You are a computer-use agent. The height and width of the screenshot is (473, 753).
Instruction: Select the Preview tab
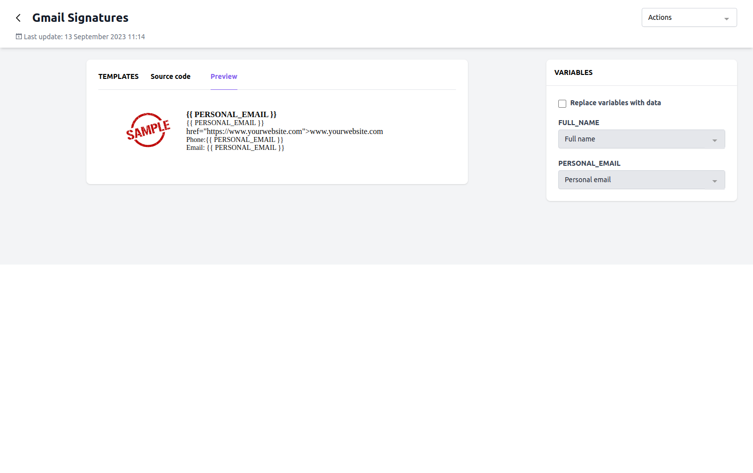(224, 76)
